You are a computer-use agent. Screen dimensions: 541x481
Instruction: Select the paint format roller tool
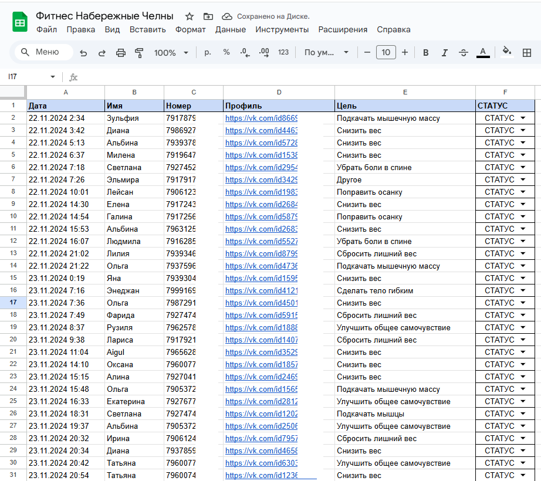(139, 53)
